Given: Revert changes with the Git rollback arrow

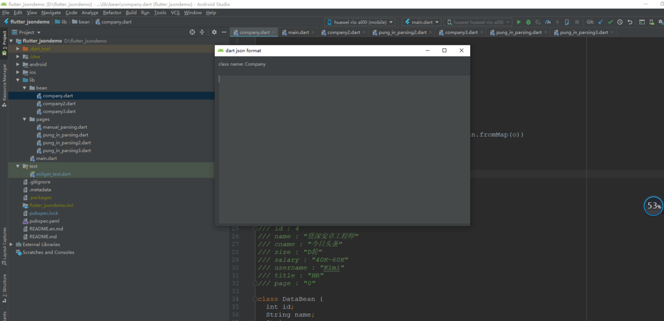Looking at the screenshot, I should [630, 22].
